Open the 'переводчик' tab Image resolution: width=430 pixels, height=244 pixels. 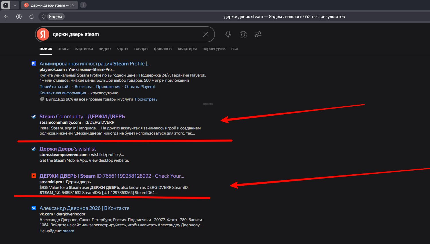(214, 49)
